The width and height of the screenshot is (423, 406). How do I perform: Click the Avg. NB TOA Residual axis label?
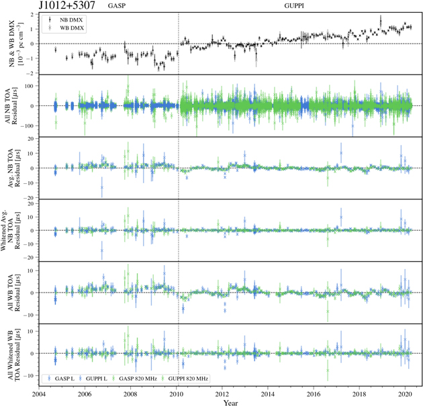point(16,168)
